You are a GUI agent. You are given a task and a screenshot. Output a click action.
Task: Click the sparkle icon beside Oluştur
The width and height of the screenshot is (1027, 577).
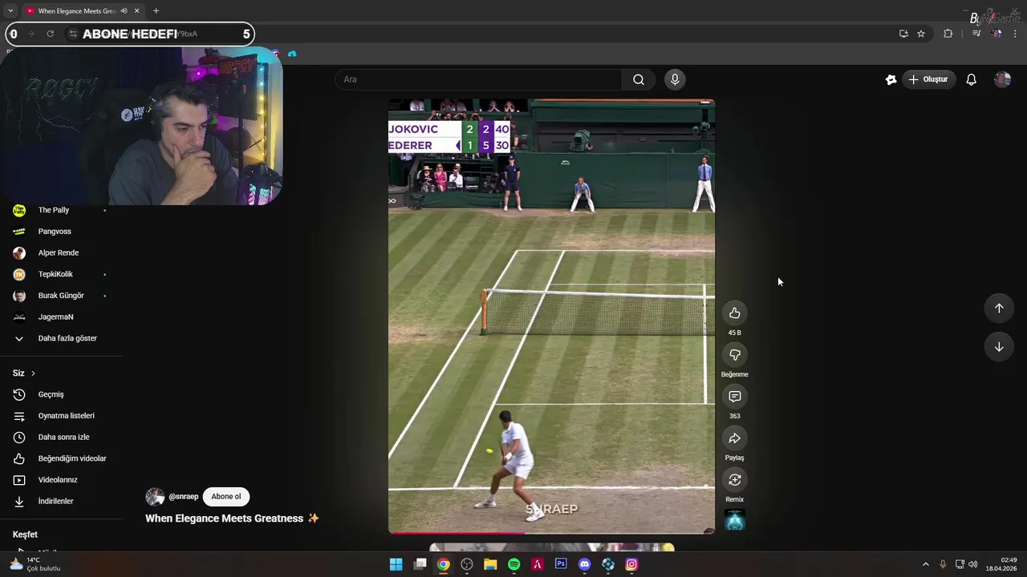[891, 79]
